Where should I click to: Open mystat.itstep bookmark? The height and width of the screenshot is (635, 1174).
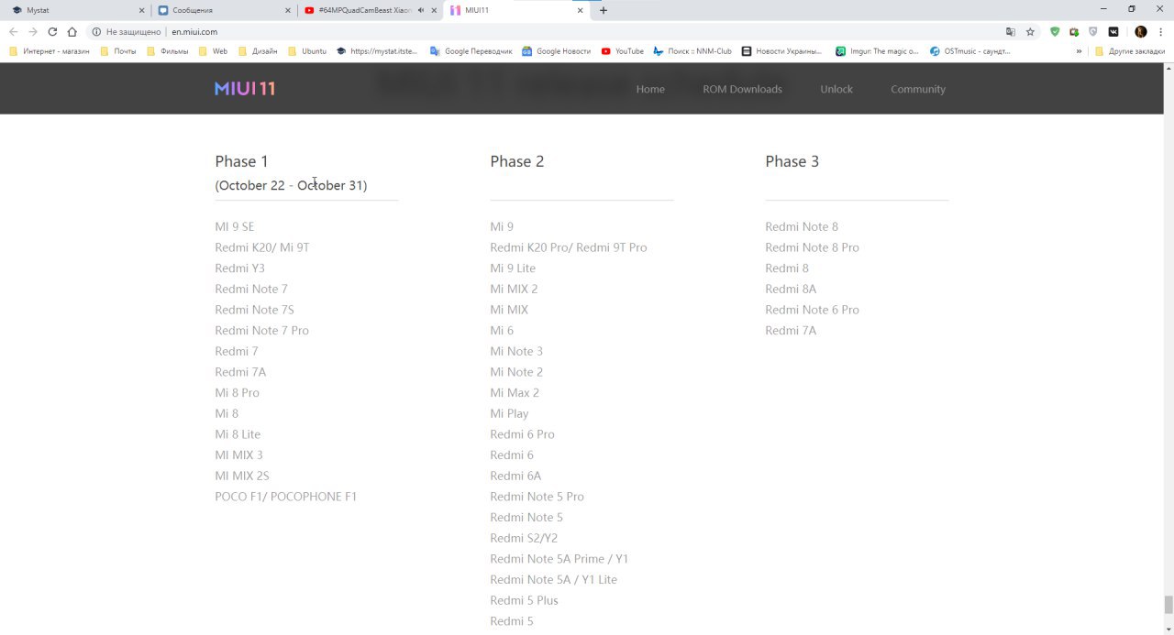377,51
